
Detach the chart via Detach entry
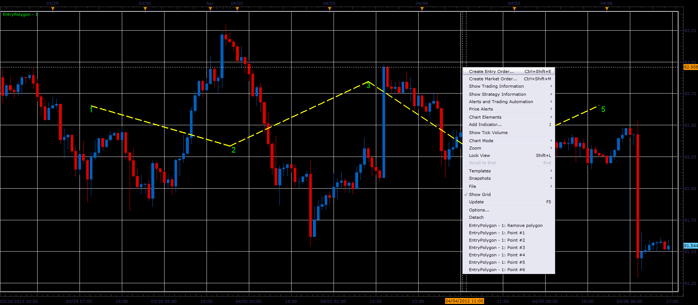tap(508, 217)
